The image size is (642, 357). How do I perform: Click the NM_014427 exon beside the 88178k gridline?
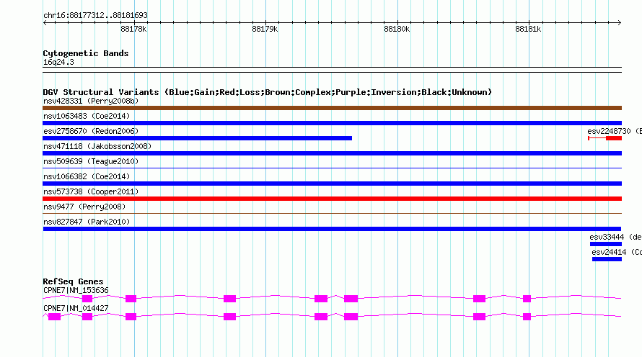[x=131, y=317]
